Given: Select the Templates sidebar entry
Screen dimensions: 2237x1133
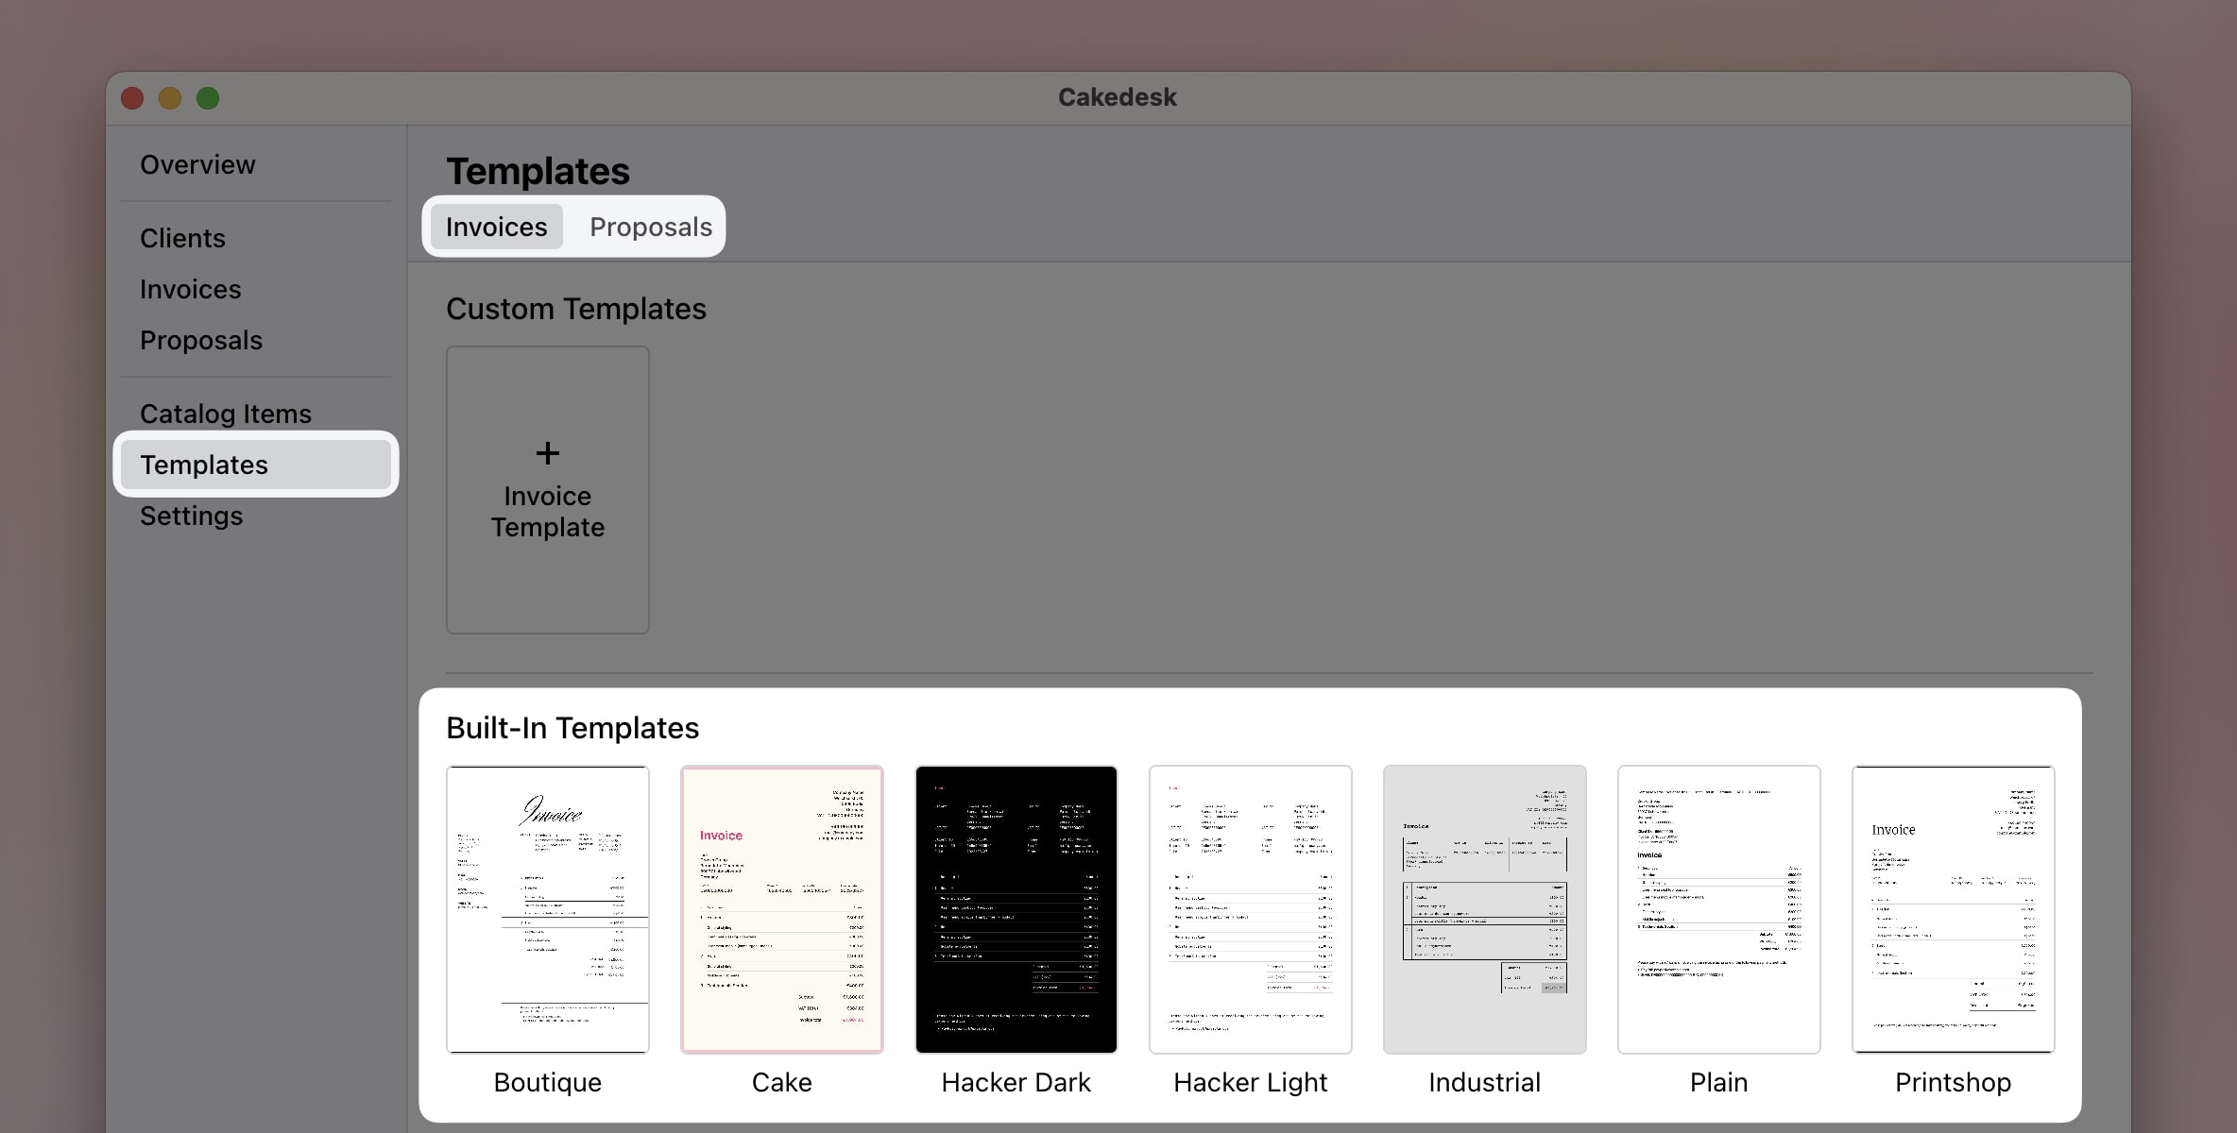Looking at the screenshot, I should 203,465.
